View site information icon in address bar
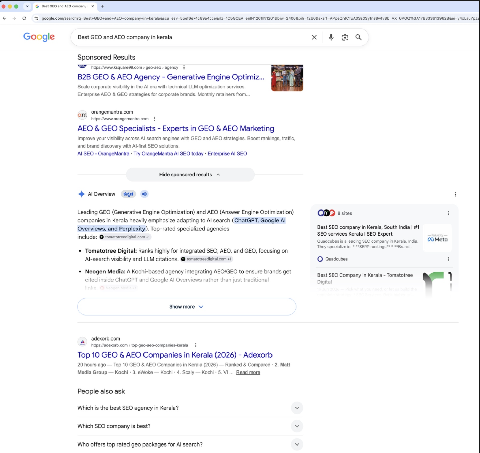The height and width of the screenshot is (453, 480). tap(36, 18)
